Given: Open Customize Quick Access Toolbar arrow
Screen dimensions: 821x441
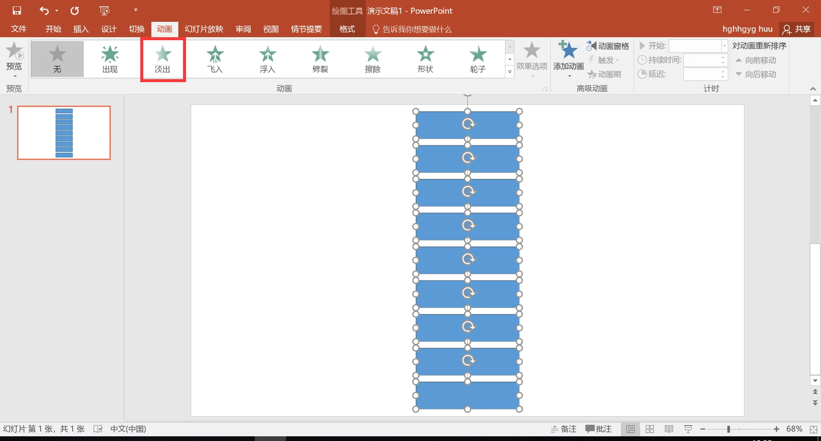Looking at the screenshot, I should [136, 10].
